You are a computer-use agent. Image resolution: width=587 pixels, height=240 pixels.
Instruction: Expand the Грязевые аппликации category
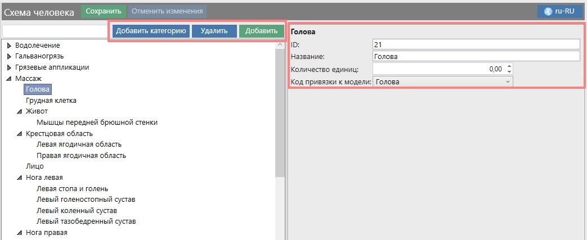point(9,67)
